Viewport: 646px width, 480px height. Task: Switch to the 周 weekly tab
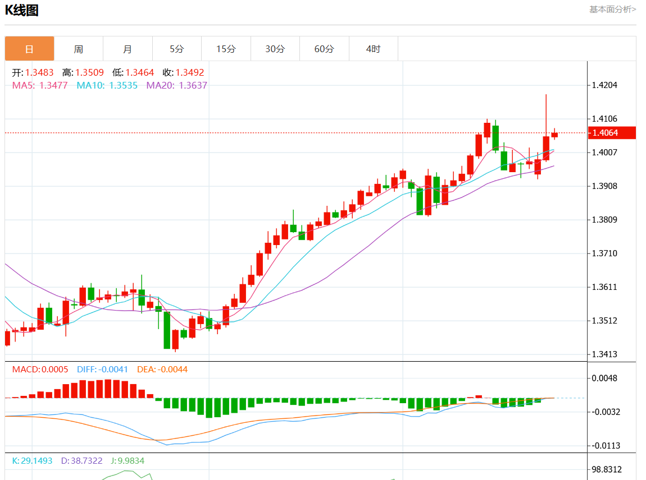[78, 49]
